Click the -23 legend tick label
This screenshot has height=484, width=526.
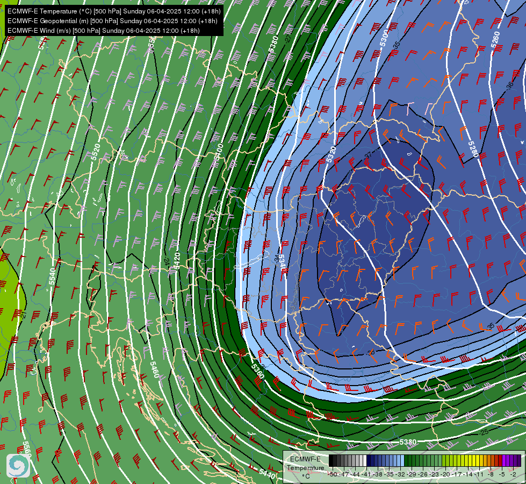click(435, 474)
